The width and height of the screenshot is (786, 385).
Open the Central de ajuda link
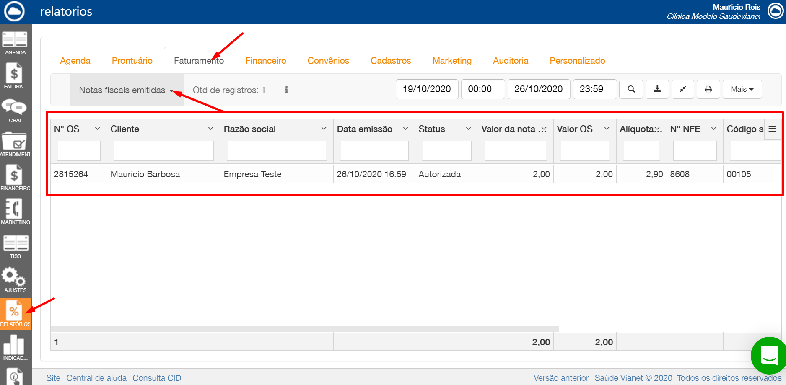pos(96,378)
